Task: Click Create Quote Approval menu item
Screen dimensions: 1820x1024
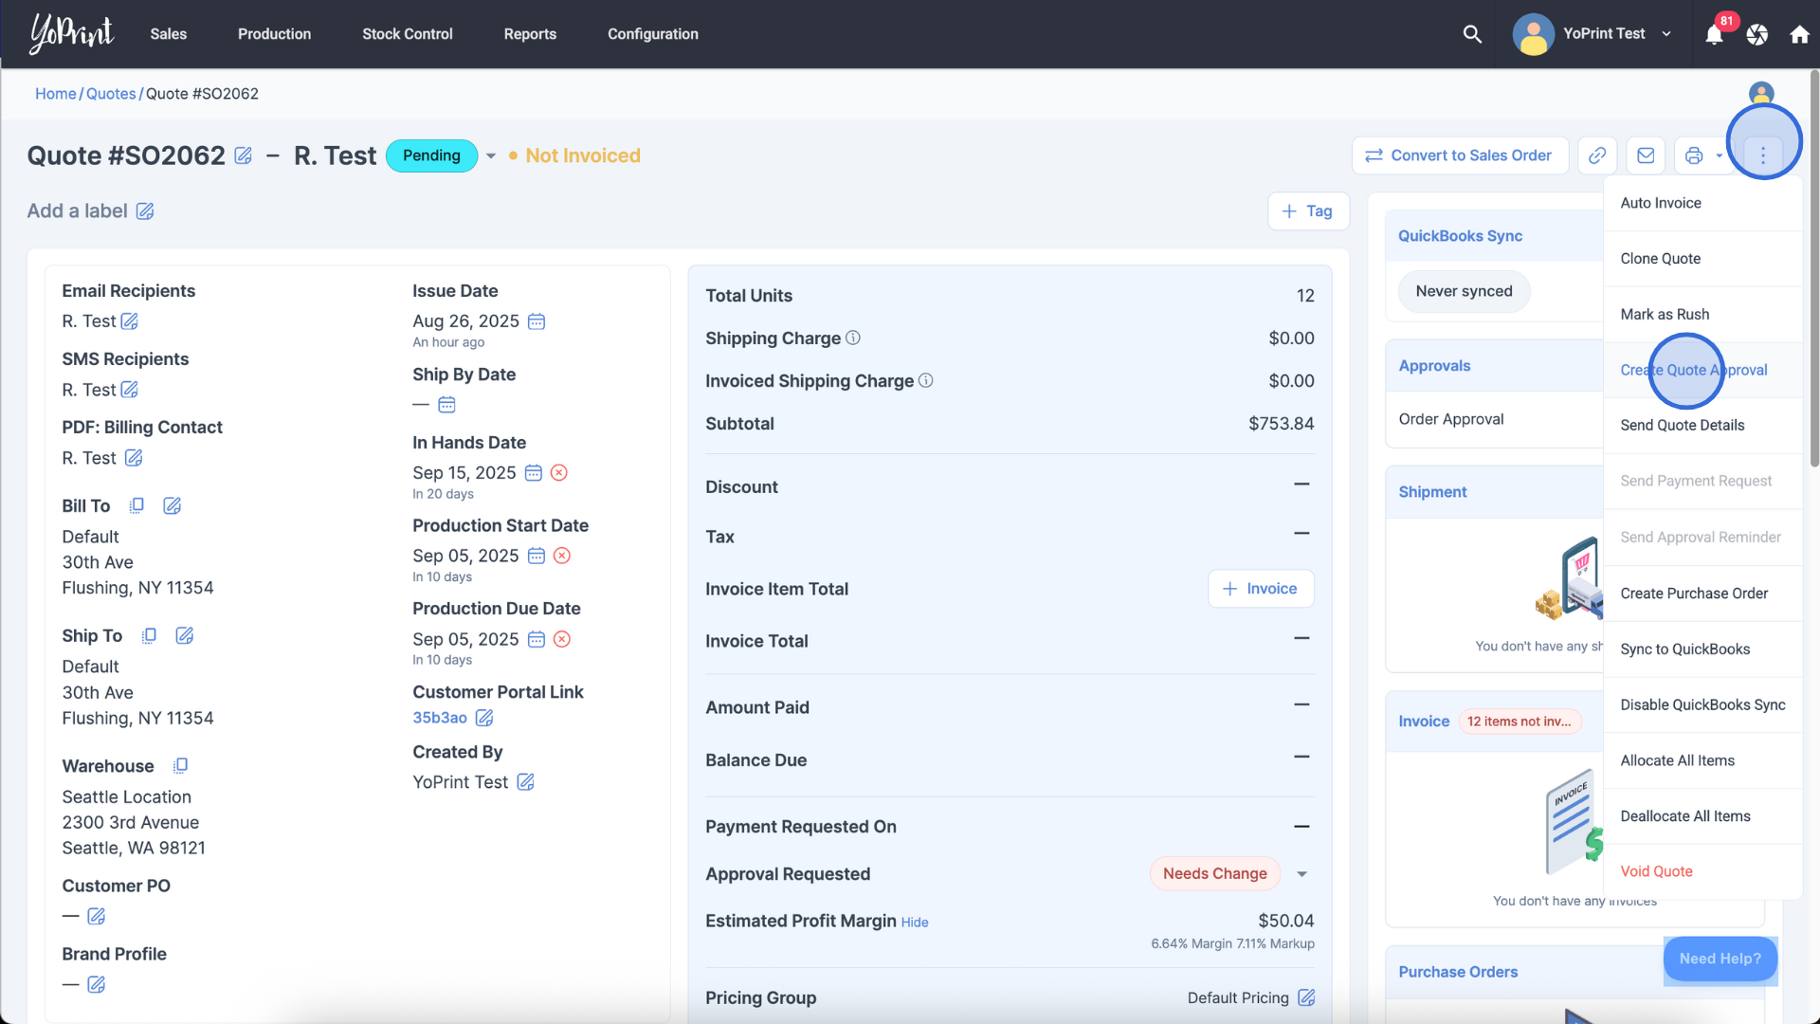Action: click(1693, 370)
